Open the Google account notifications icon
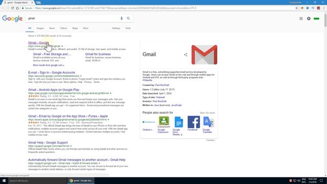Screen dimensions: 327x184 pos(309,18)
